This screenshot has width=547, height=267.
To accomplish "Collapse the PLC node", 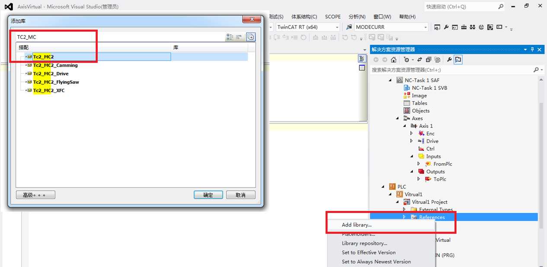I will [x=383, y=187].
